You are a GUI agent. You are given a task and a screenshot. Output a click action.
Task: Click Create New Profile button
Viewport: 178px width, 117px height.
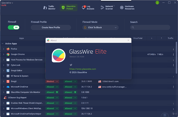click(51, 27)
